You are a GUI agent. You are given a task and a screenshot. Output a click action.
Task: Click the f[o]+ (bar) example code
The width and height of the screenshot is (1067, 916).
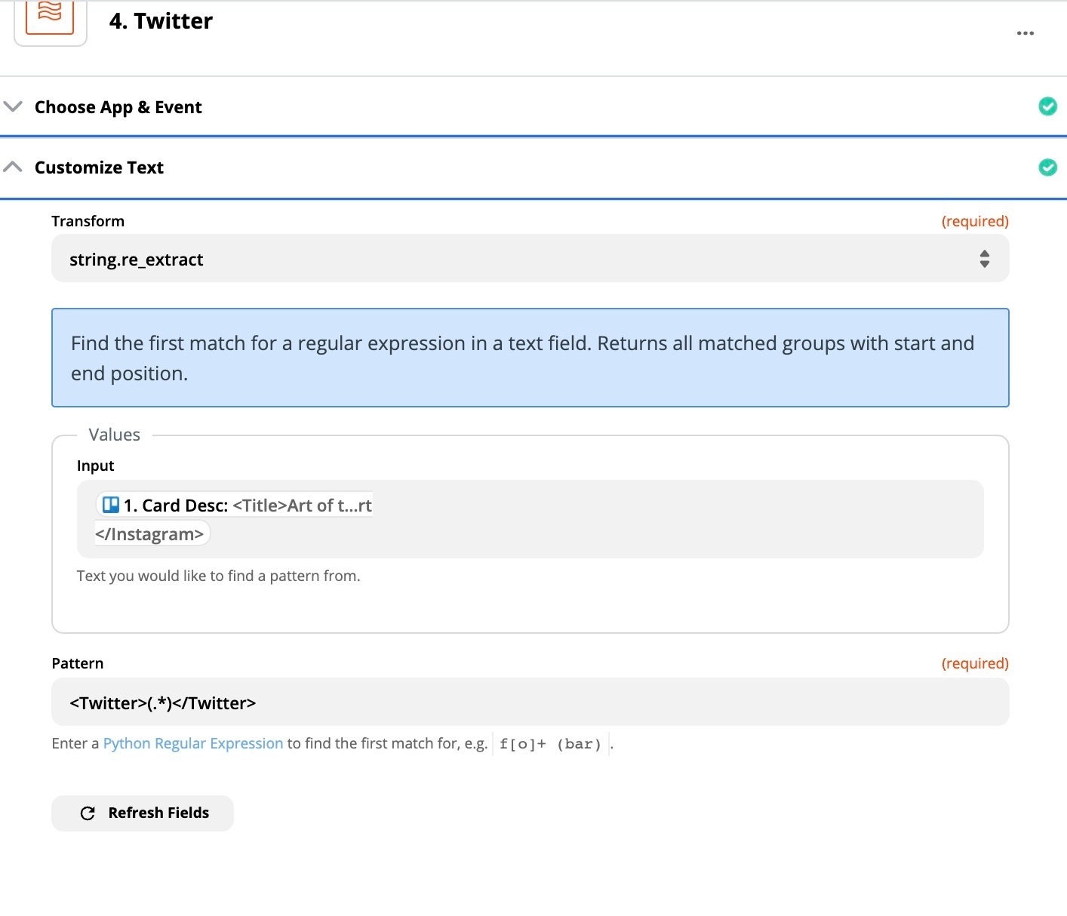pyautogui.click(x=551, y=744)
